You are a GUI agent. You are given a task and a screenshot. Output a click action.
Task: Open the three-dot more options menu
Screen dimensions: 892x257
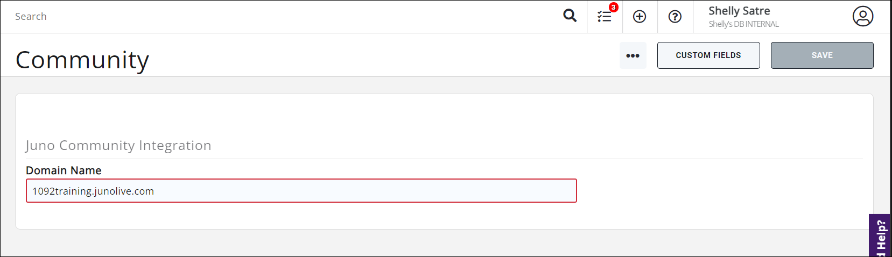pyautogui.click(x=633, y=55)
